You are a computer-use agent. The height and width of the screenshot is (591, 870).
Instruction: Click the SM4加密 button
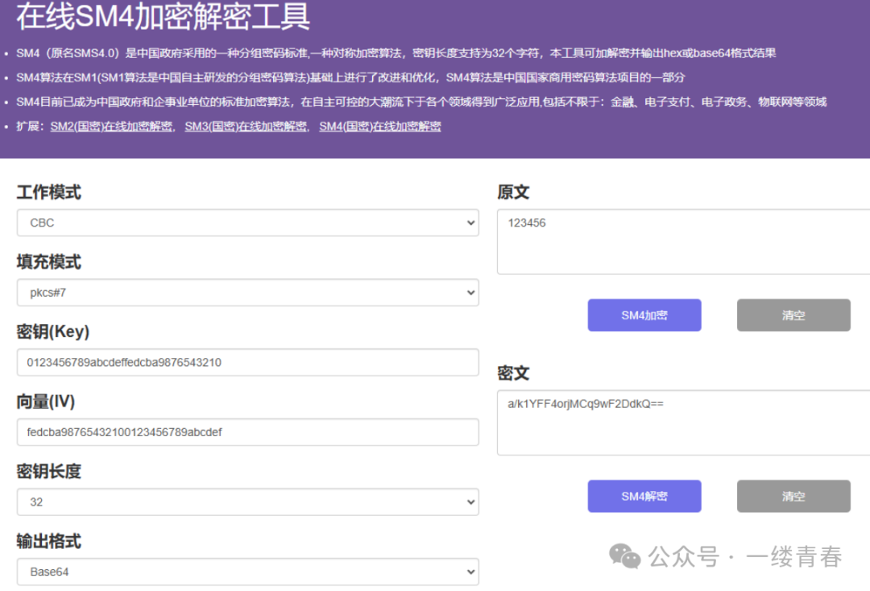(x=644, y=315)
